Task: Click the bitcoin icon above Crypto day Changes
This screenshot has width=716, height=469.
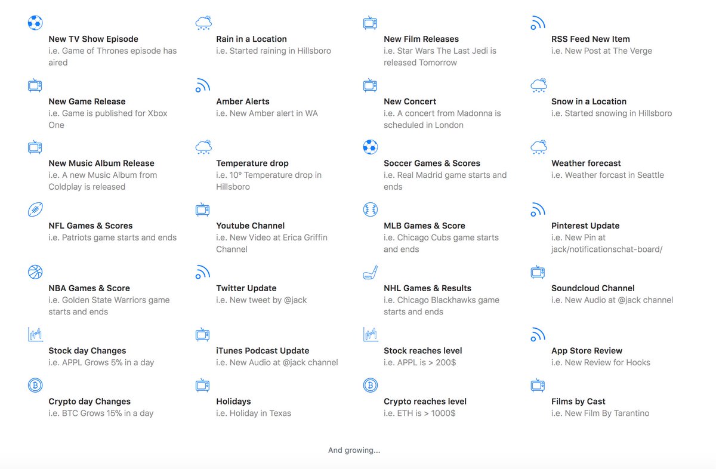Action: (x=35, y=385)
